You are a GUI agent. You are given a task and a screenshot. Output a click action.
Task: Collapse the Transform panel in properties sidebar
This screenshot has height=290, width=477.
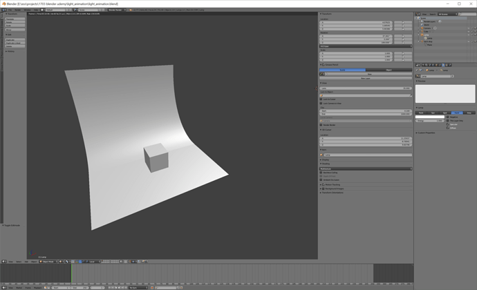click(326, 14)
